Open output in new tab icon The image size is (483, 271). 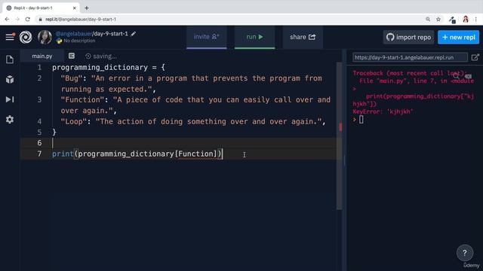pyautogui.click(x=475, y=57)
